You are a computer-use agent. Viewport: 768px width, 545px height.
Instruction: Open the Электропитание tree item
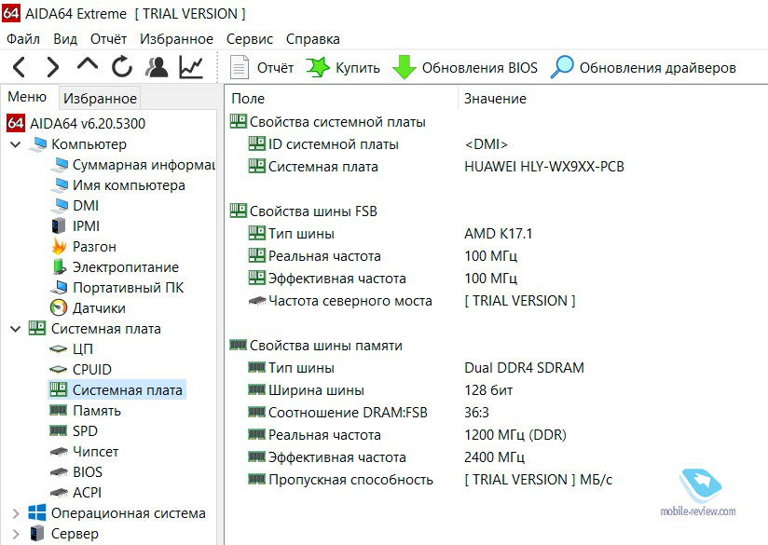coord(115,267)
